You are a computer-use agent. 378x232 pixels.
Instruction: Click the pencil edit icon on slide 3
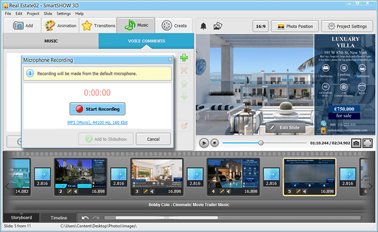pyautogui.click(x=145, y=191)
